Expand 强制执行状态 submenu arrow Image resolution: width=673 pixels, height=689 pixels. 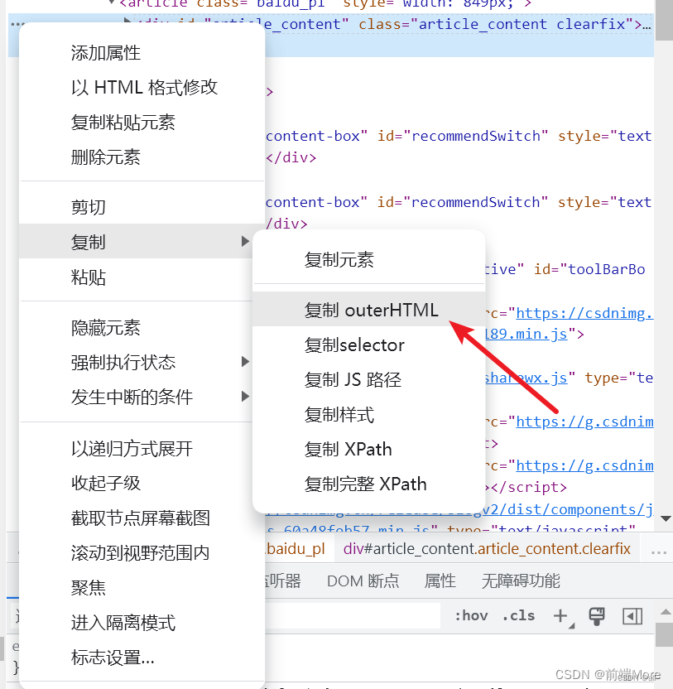245,362
